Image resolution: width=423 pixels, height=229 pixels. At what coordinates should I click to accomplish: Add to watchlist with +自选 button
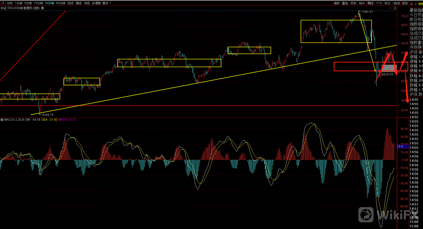(396, 3)
